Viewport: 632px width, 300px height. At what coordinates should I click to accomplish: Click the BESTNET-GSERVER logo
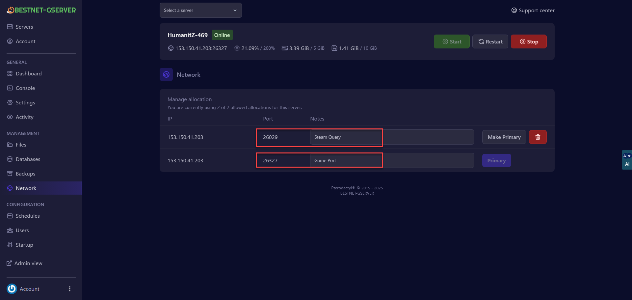[x=41, y=10]
